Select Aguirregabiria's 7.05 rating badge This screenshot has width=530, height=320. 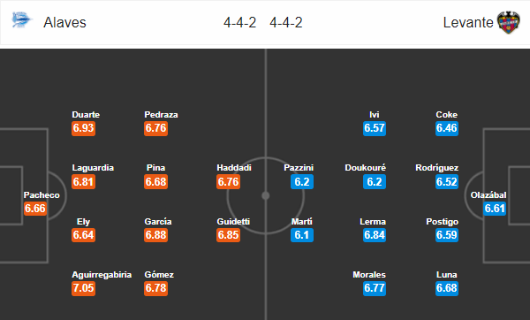[84, 288]
